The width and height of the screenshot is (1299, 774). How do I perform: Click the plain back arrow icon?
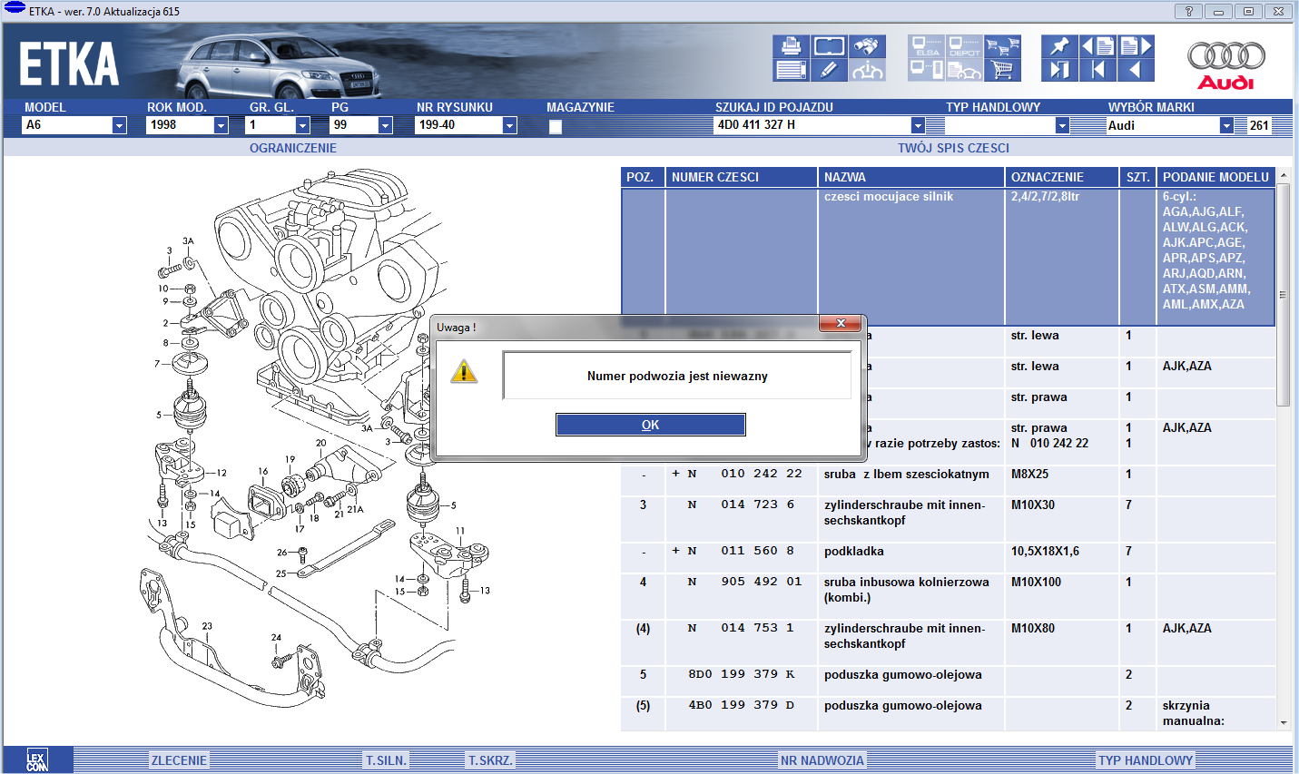pos(1136,70)
